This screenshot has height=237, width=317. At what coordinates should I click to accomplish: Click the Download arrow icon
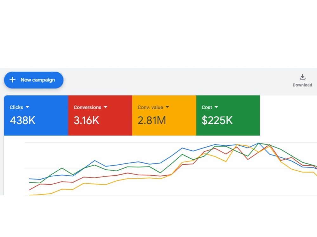302,77
